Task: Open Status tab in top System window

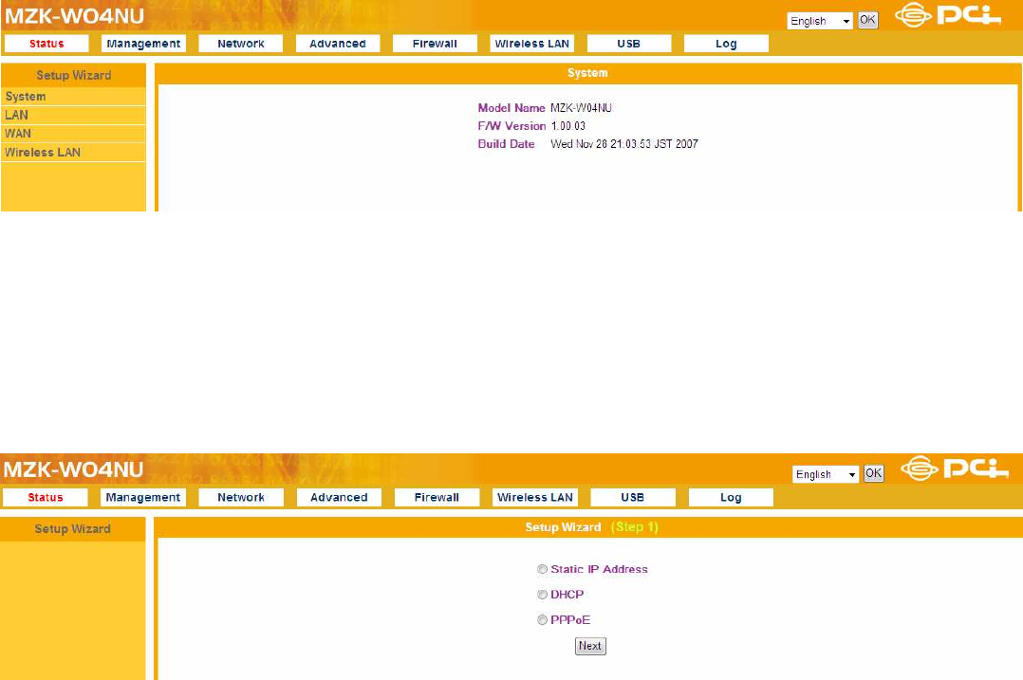Action: point(46,44)
